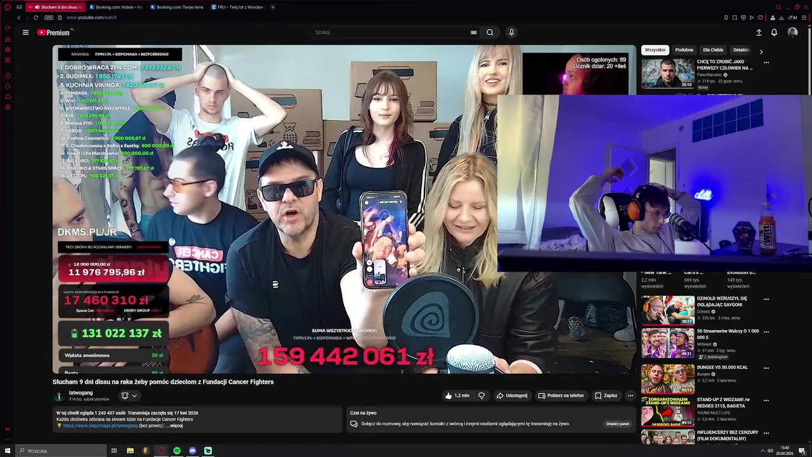Open 50 Streamerów Walczy video title
The width and height of the screenshot is (812, 457).
728,334
